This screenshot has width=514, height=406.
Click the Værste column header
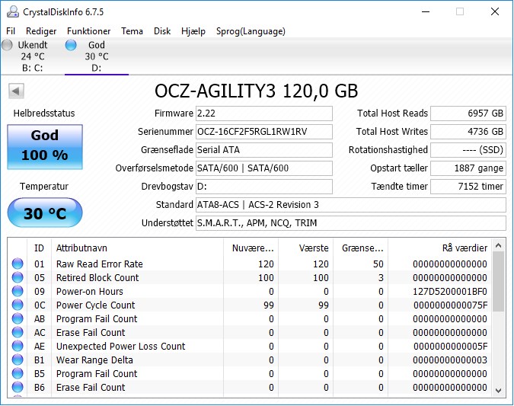point(305,248)
